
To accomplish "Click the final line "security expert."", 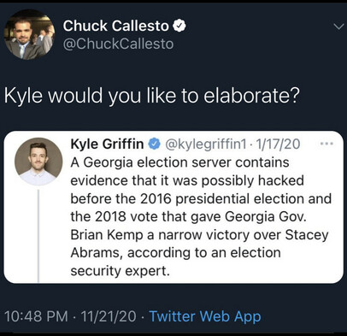I will coord(120,271).
